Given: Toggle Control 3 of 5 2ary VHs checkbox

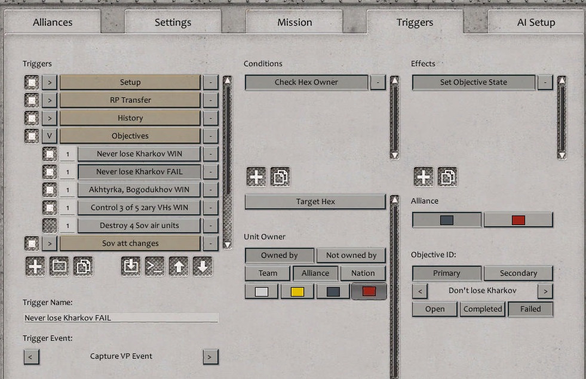Looking at the screenshot, I should coord(50,208).
